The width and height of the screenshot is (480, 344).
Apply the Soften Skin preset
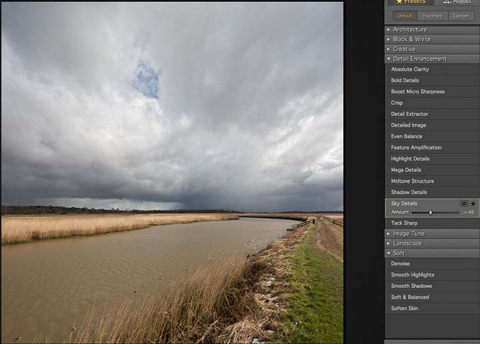pos(432,308)
